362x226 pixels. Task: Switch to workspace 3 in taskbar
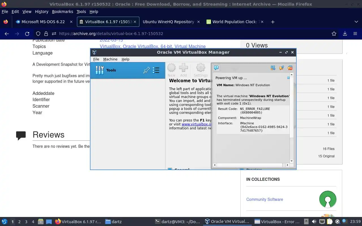pyautogui.click(x=26, y=222)
